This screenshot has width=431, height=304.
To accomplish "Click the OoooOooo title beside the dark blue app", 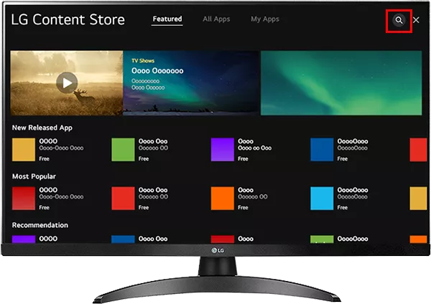I will click(353, 141).
